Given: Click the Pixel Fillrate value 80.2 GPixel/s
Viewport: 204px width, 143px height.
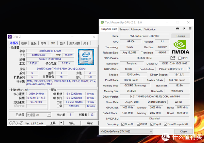Looking at the screenshot, I should [131, 80].
